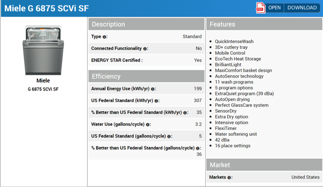Select water use value 3.2
This screenshot has width=323, height=187.
point(198,124)
